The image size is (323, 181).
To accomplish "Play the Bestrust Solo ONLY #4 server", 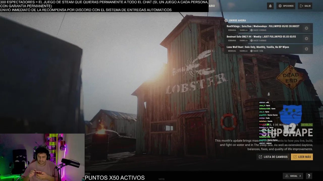I will click(x=306, y=38).
